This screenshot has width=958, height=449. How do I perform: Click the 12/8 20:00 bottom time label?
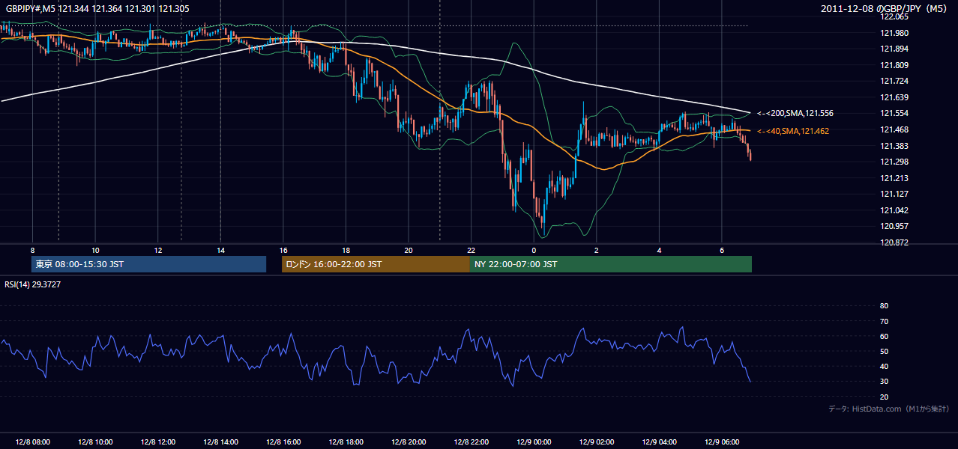point(409,442)
